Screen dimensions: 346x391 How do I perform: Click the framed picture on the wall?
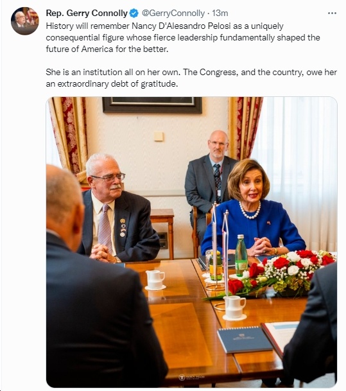152,105
